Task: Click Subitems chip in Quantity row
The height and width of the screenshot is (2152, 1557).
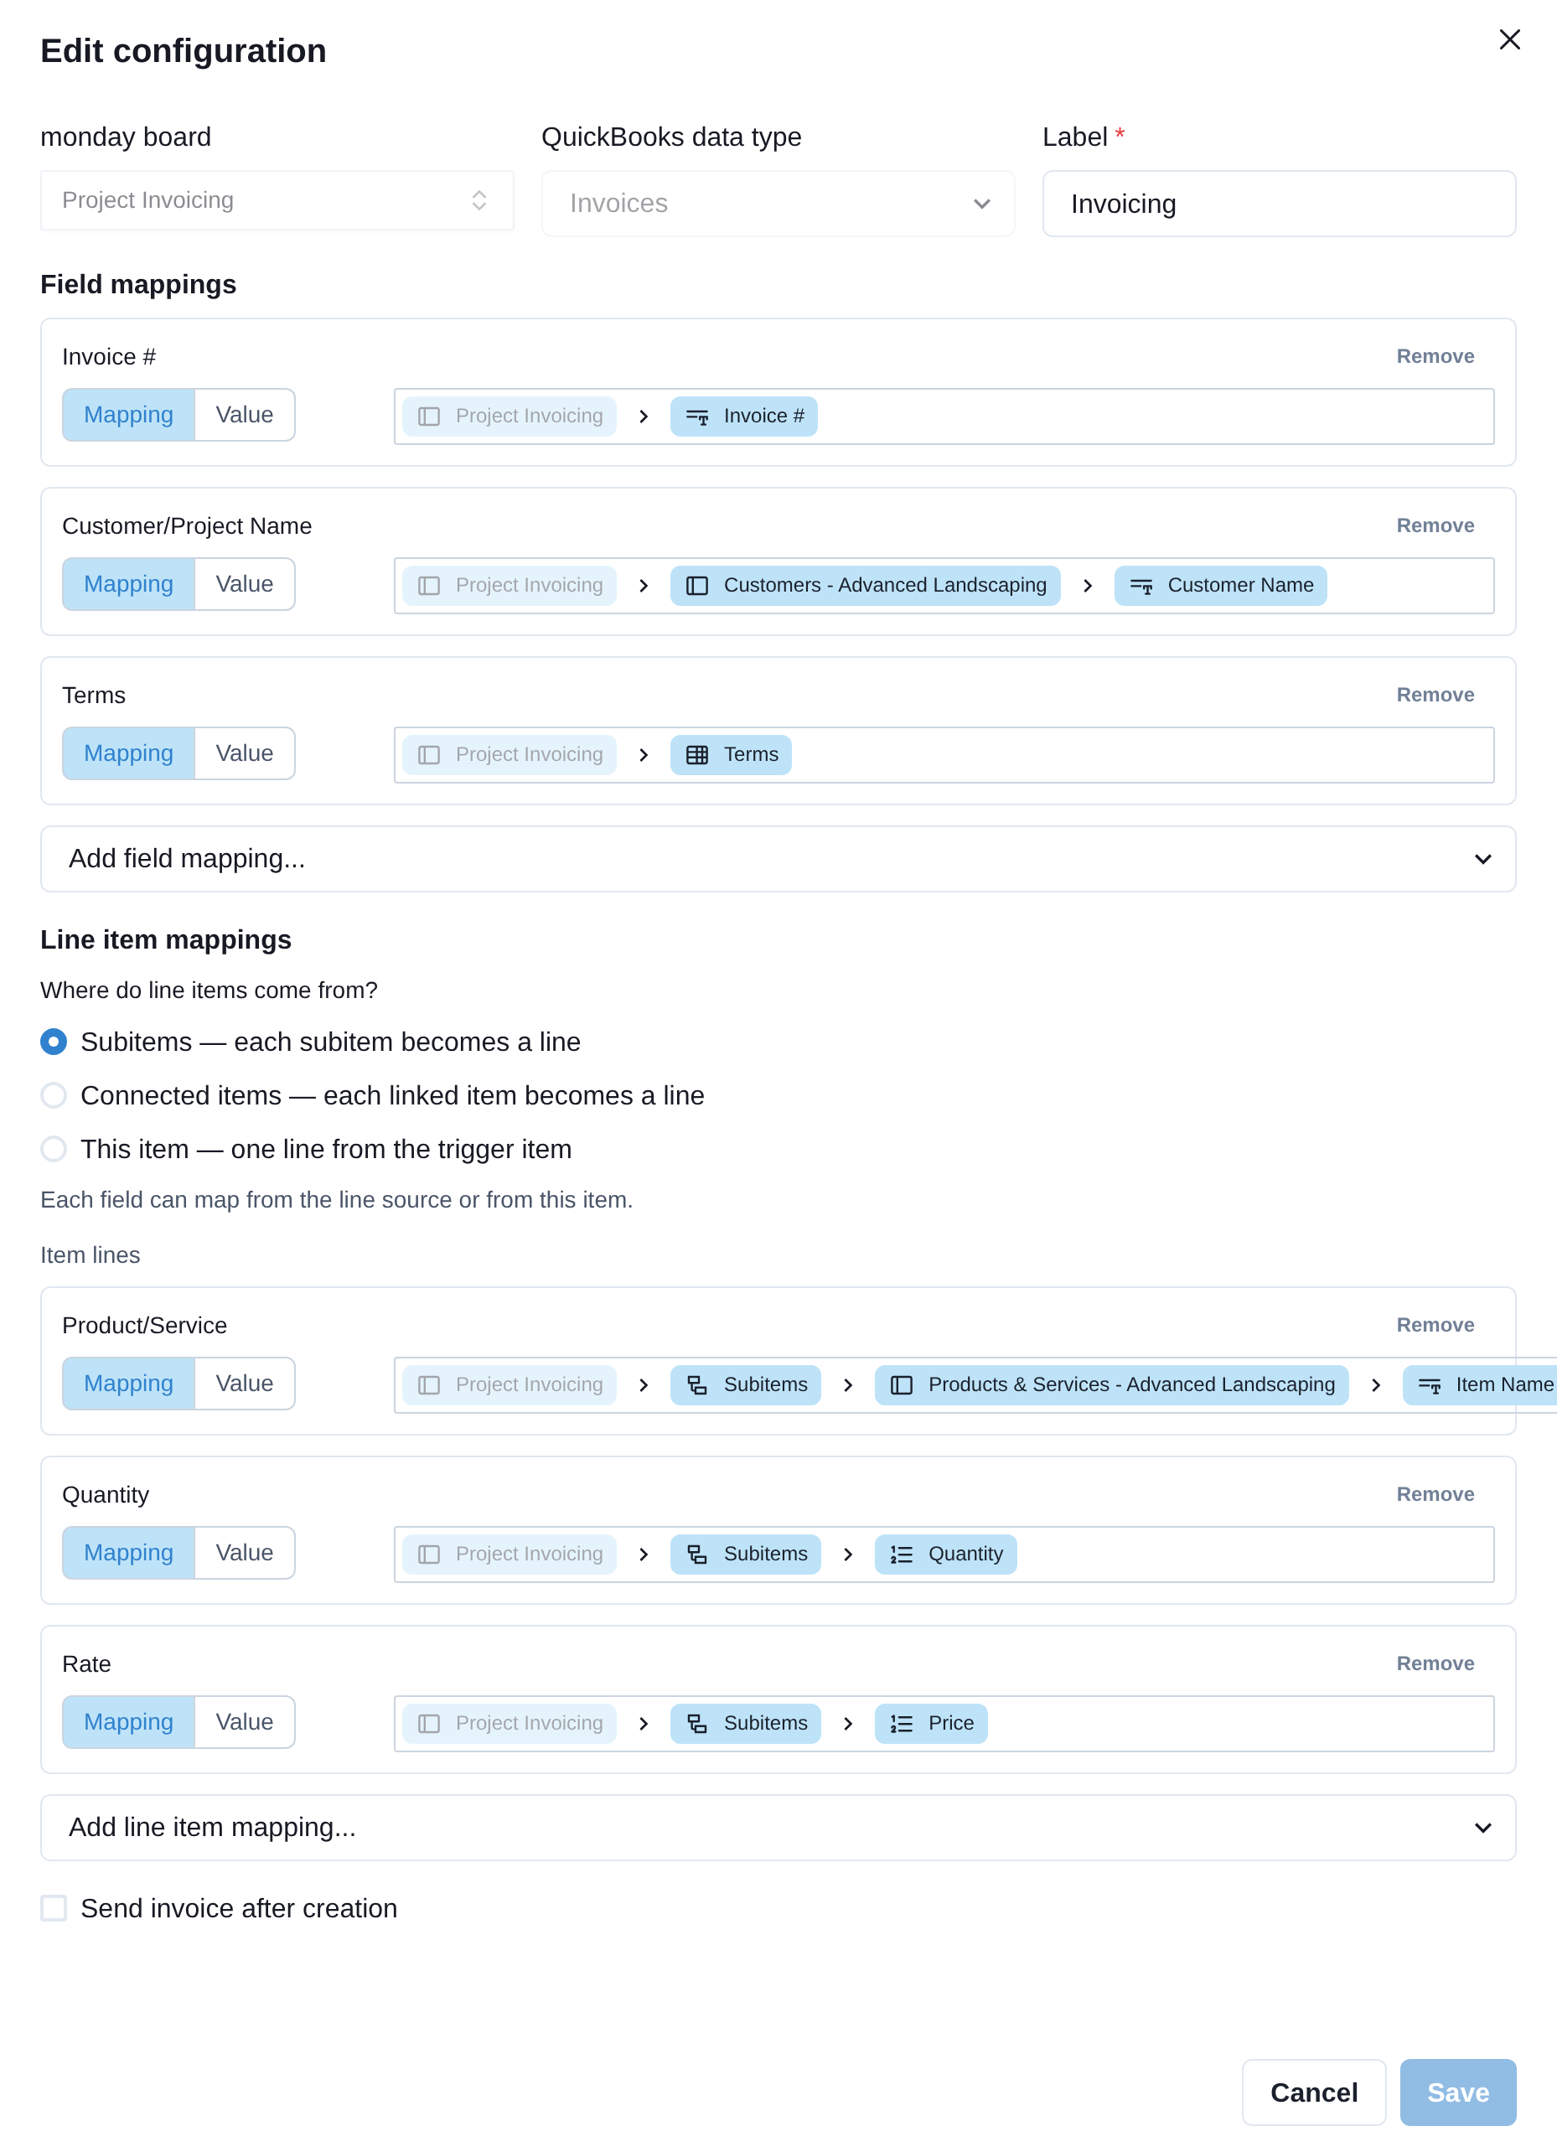Action: click(x=746, y=1555)
